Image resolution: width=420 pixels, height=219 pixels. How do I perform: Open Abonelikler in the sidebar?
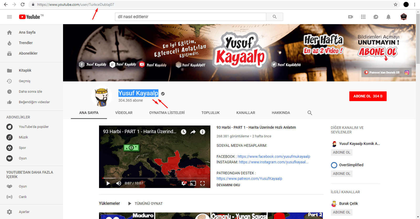(32, 53)
